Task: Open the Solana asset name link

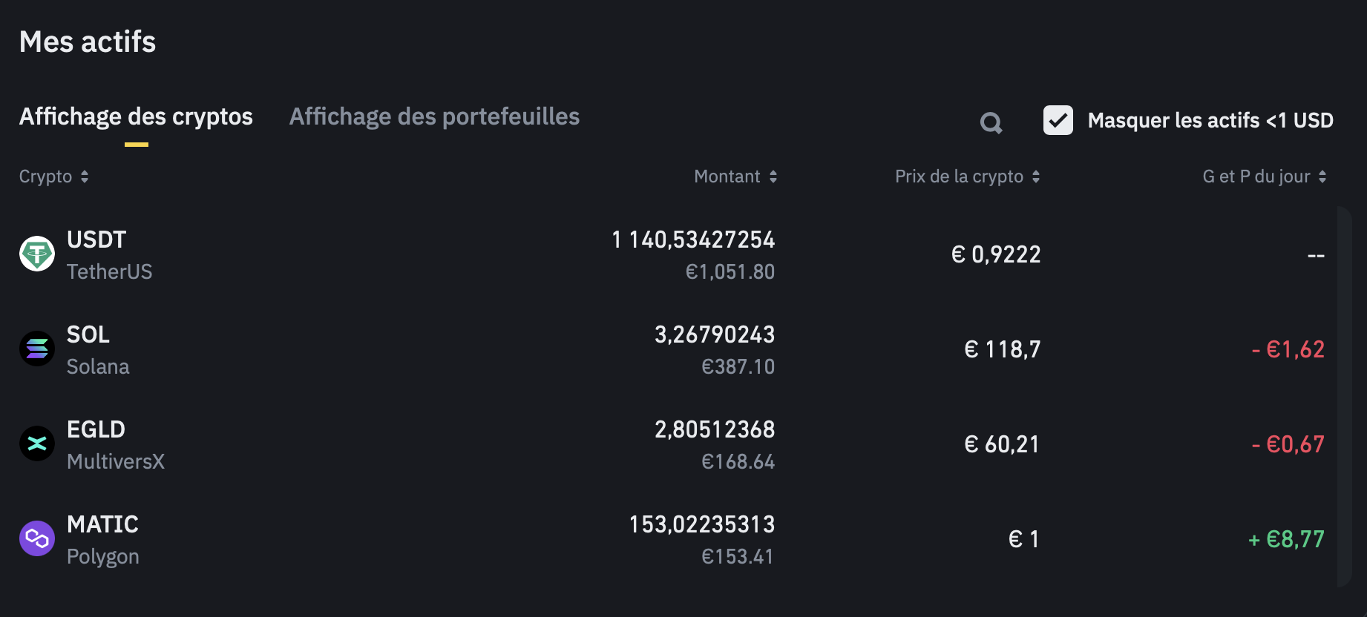Action: tap(98, 367)
